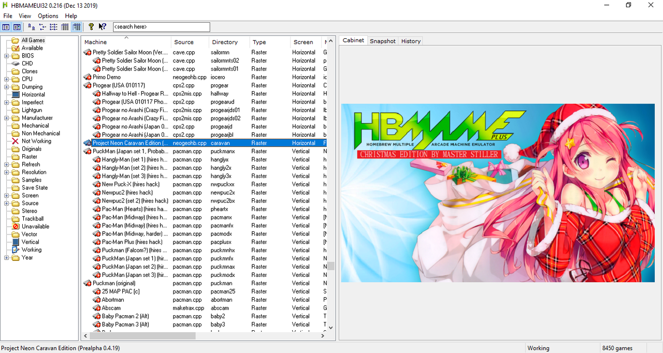
Task: Sort by the Source column header
Action: point(190,42)
